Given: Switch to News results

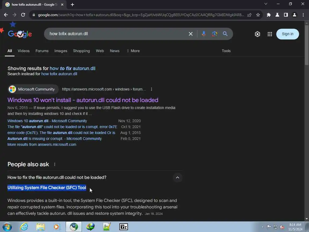Looking at the screenshot, I should 115,51.
